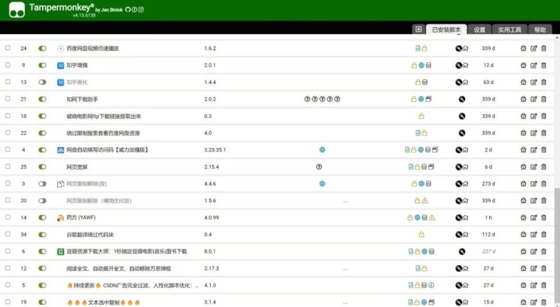Click the globe site icon in 网盘自动填写访问码 row
The width and height of the screenshot is (560, 307).
click(x=322, y=150)
